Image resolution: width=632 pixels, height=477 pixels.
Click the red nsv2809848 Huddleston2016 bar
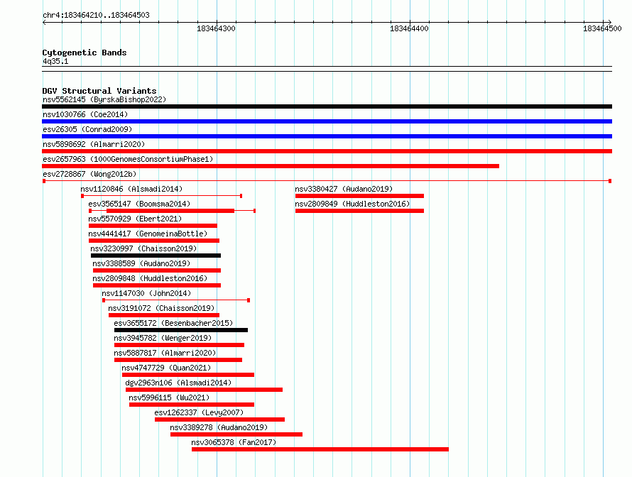pos(157,285)
